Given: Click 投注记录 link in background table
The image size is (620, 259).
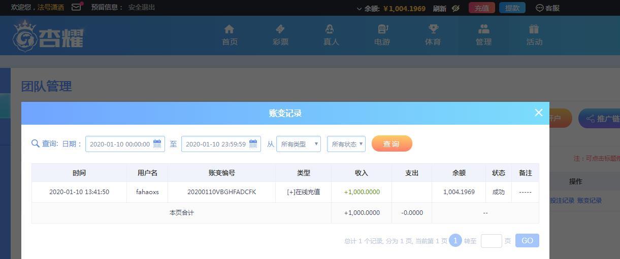Looking at the screenshot, I should 562,201.
